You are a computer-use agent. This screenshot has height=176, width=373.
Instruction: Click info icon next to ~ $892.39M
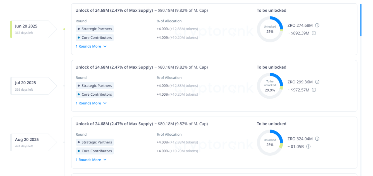(x=314, y=33)
